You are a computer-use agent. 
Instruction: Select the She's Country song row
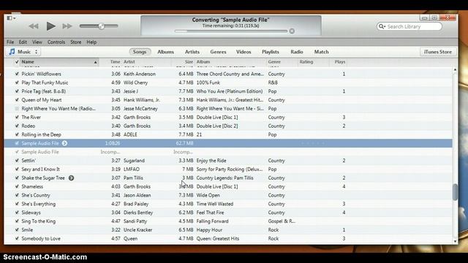(x=228, y=195)
